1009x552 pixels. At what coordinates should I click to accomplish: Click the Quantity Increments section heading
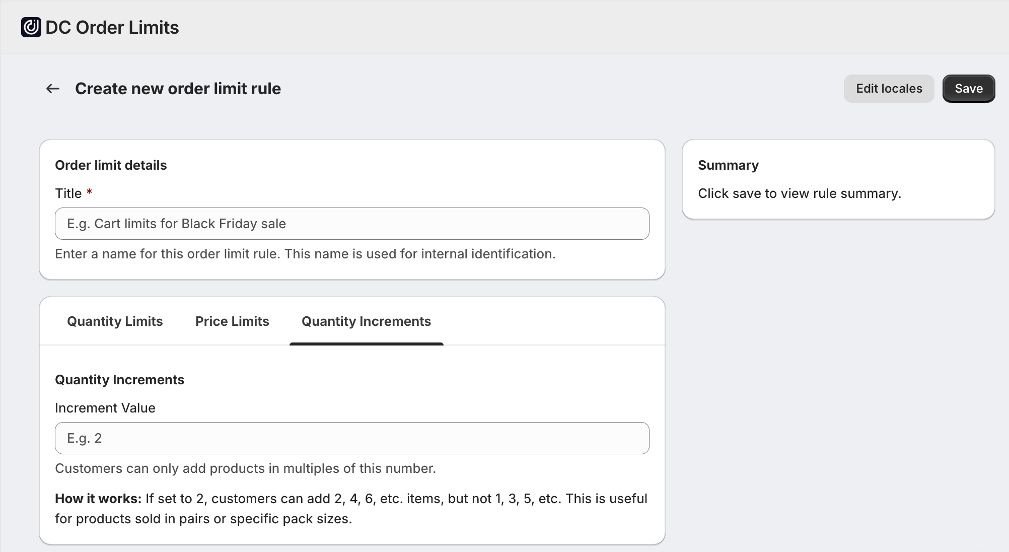pos(120,380)
